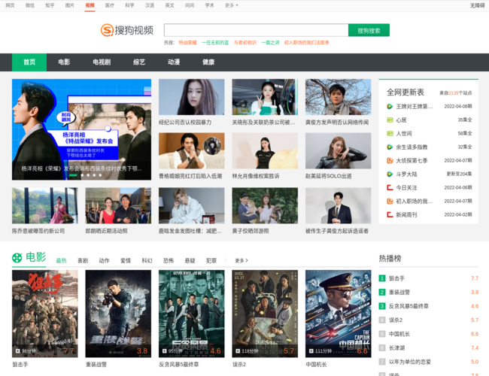This screenshot has height=376, width=489.
Task: Click the red icon beside 新闻周刊
Action: [389, 215]
